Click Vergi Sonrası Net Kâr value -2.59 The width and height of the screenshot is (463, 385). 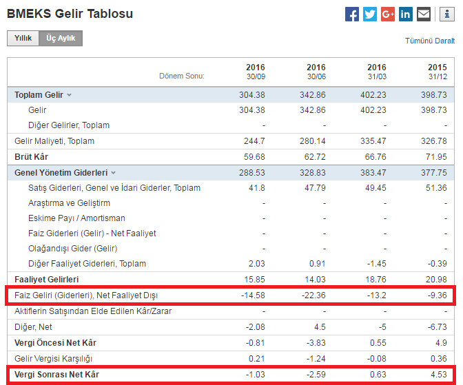coord(316,375)
